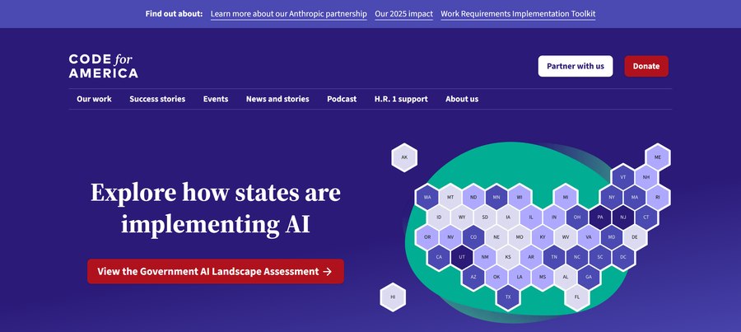Click the WV hexagon tile

(x=566, y=237)
